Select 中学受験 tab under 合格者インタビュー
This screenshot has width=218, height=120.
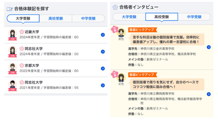point(194,17)
